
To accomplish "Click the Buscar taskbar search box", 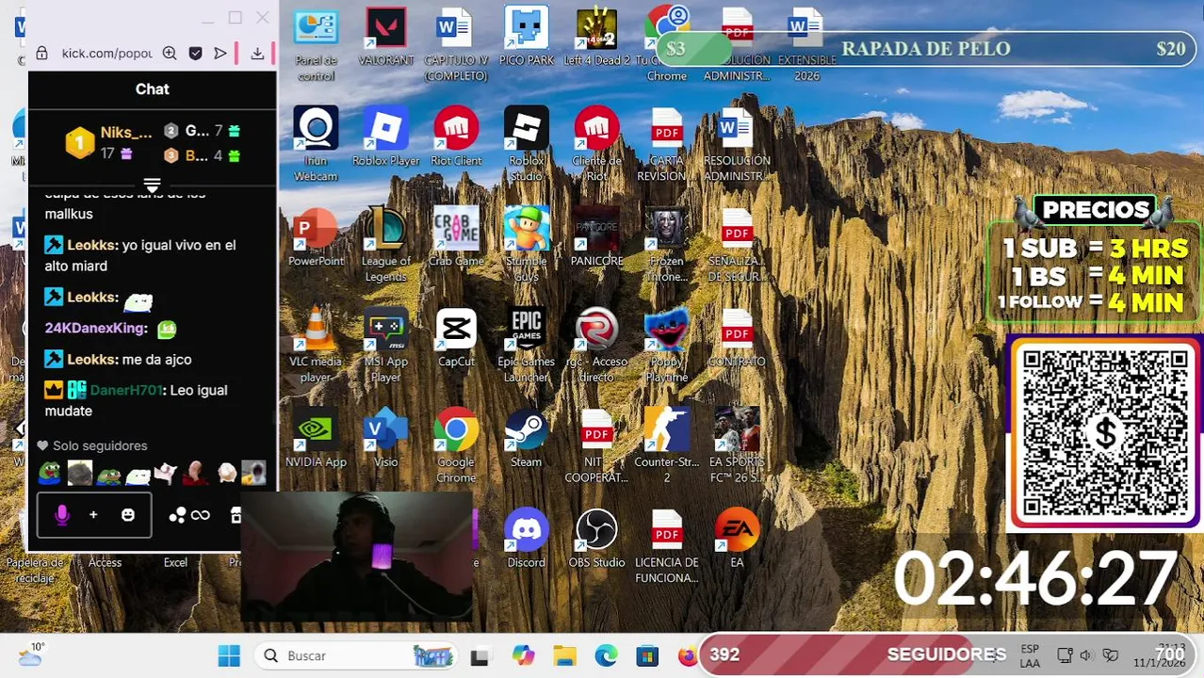I will [356, 655].
